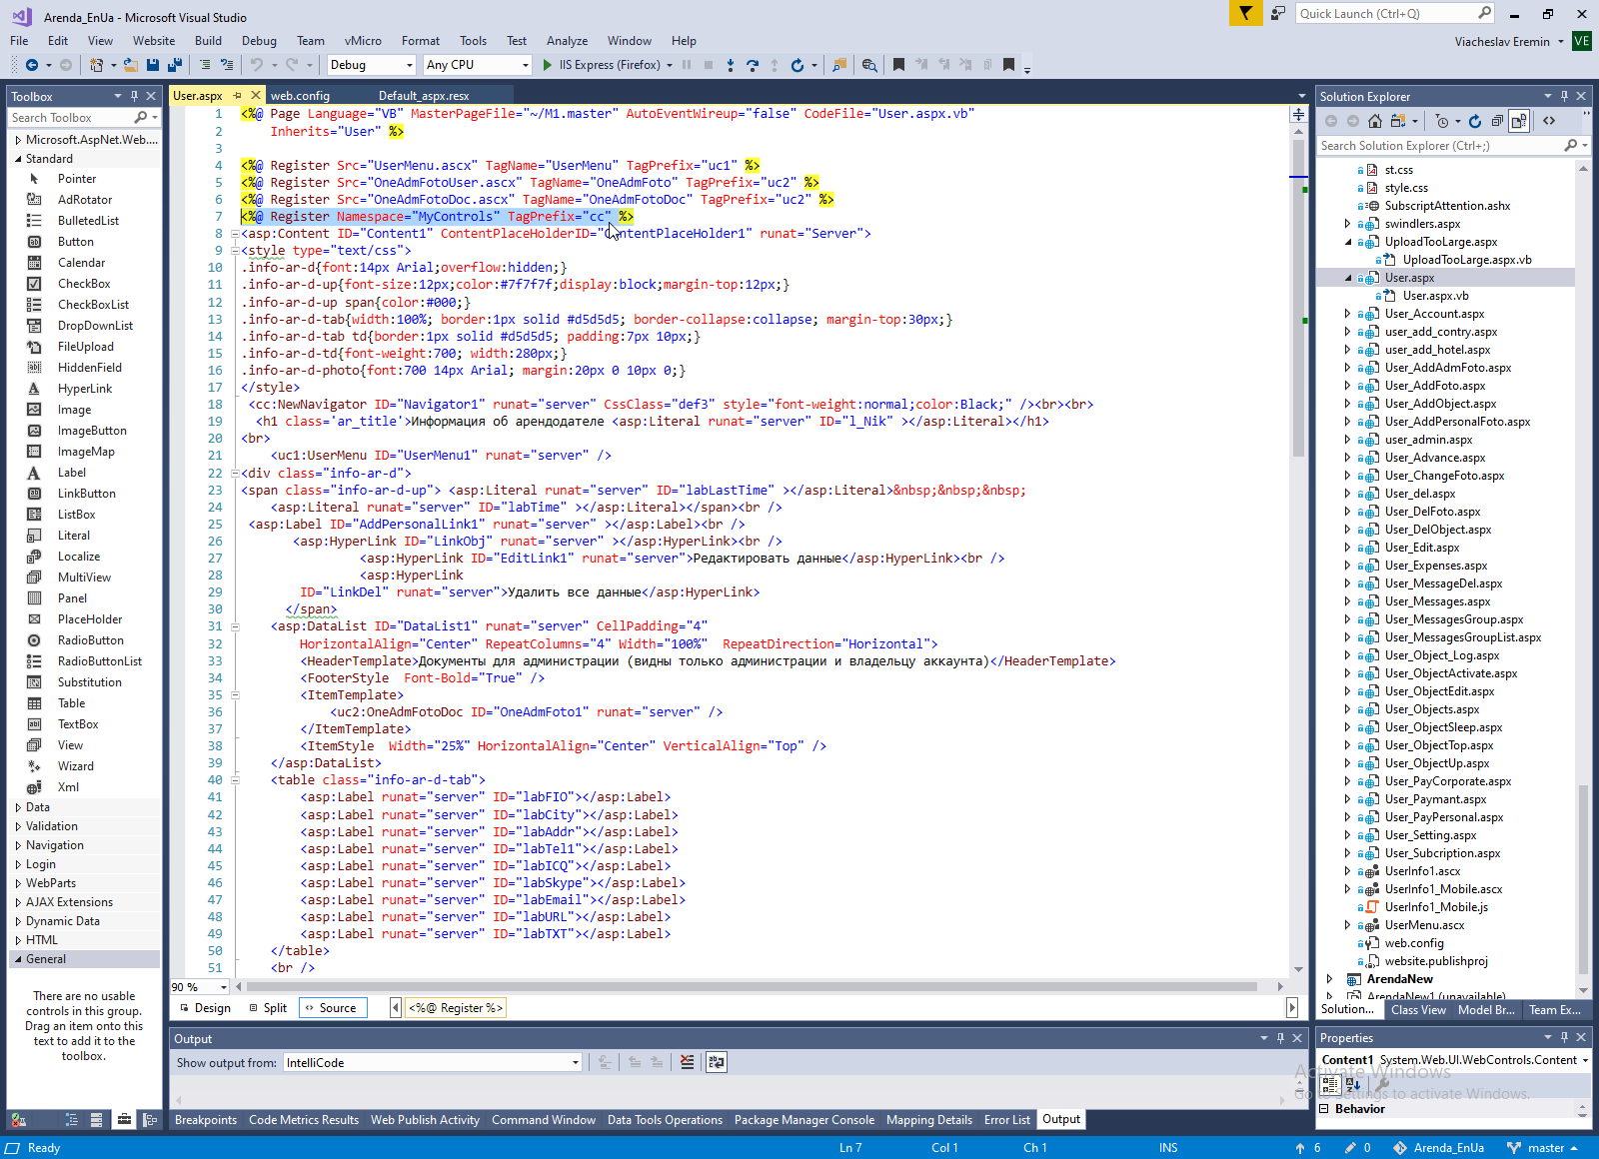Expand the Validation toolbox group
This screenshot has width=1599, height=1159.
tap(51, 826)
